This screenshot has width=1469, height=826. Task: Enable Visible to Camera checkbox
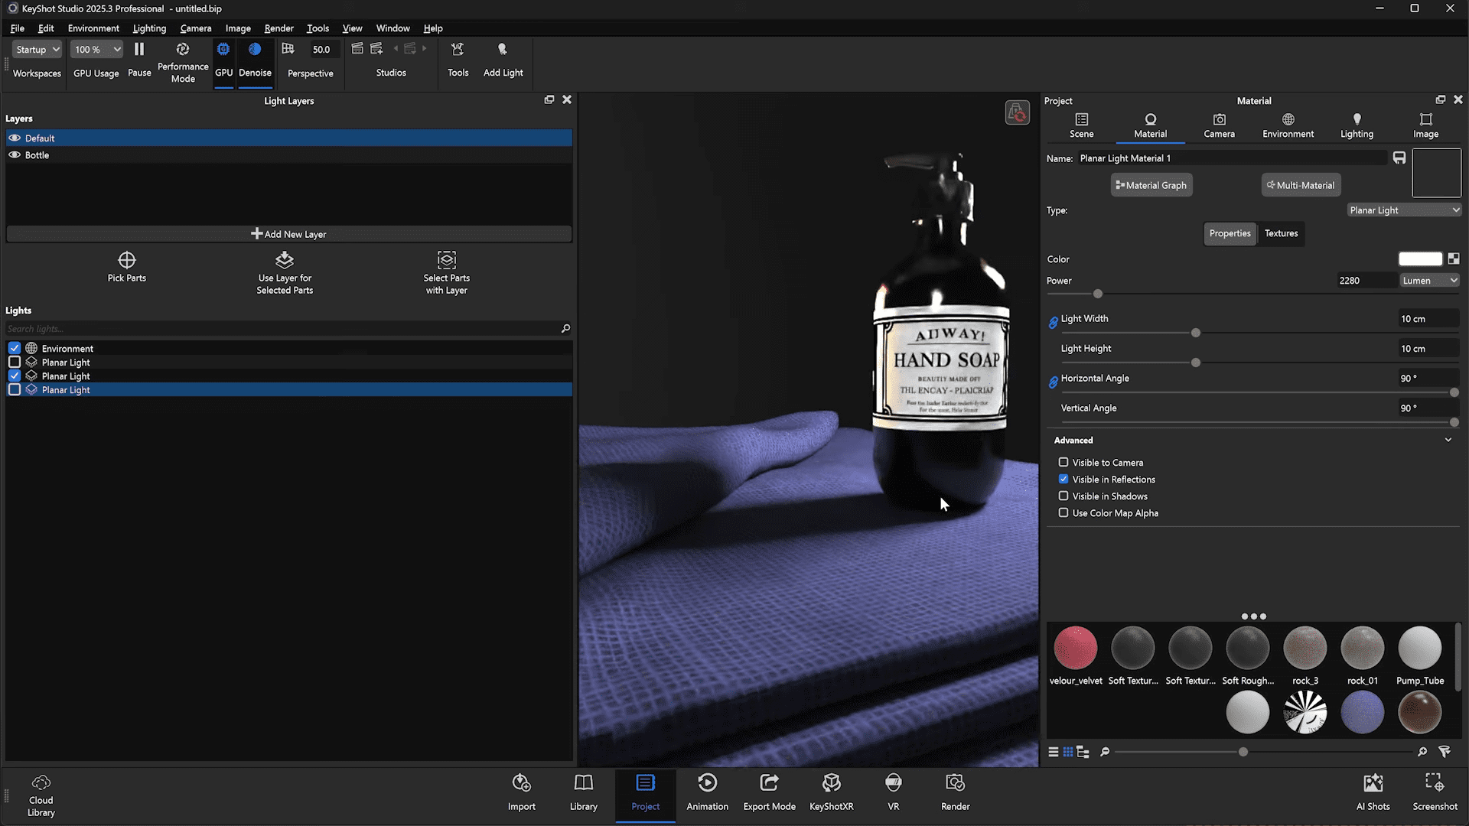pyautogui.click(x=1063, y=463)
